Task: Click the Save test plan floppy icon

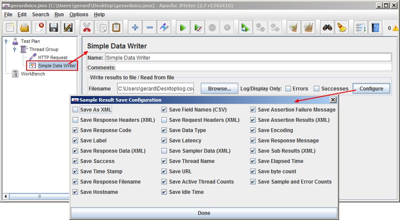Action: pos(54,28)
